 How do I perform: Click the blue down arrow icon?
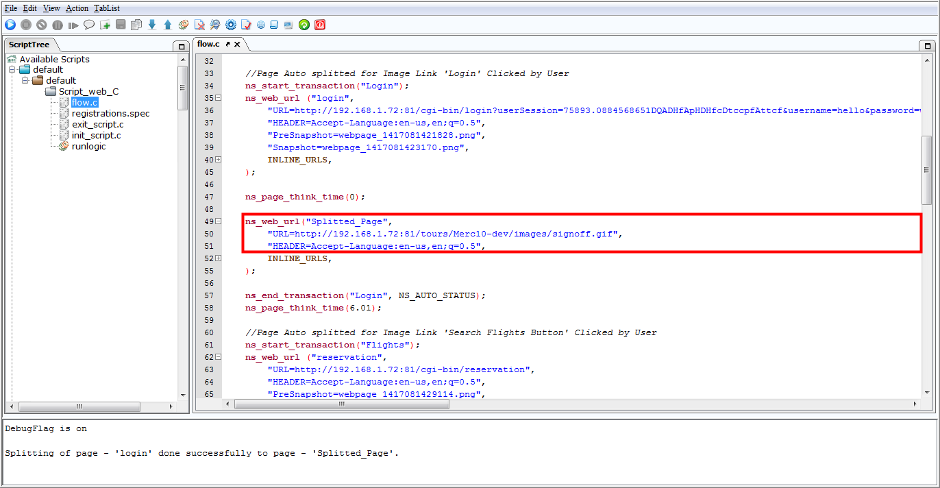[x=152, y=25]
